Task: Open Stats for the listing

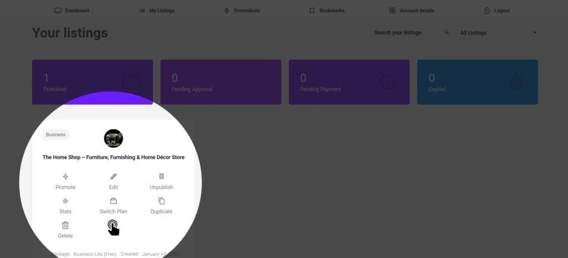Action: [65, 201]
